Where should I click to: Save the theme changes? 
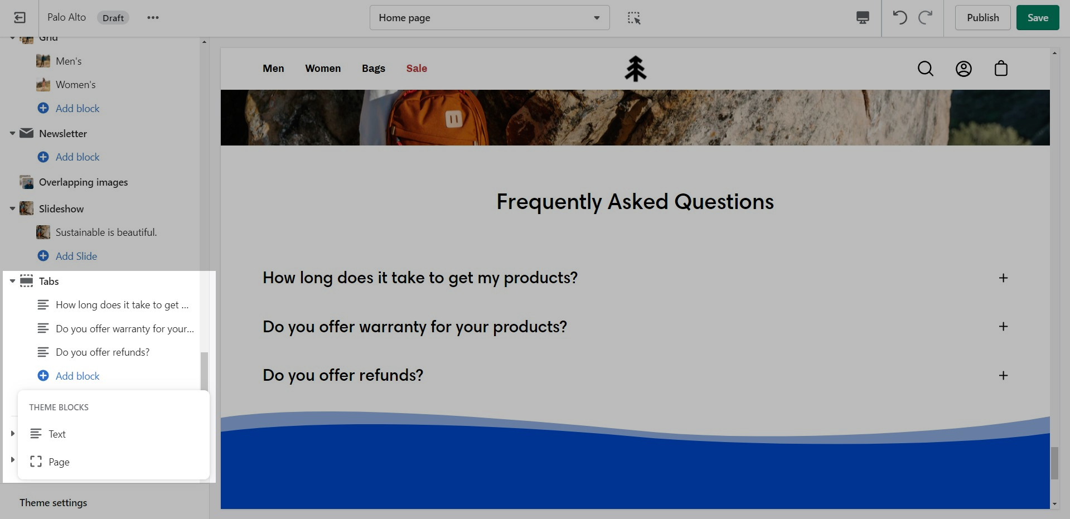pyautogui.click(x=1037, y=18)
